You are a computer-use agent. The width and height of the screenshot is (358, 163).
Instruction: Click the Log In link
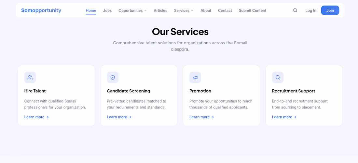[311, 10]
